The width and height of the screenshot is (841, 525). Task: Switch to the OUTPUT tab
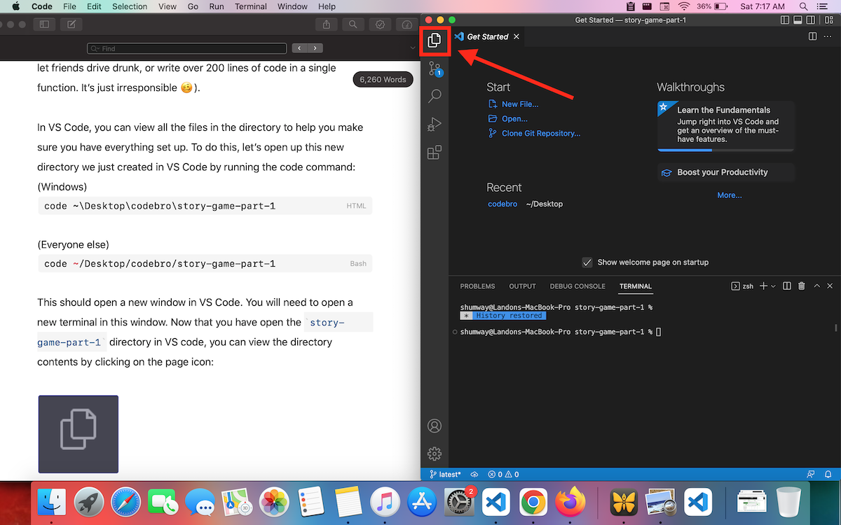[x=522, y=286]
